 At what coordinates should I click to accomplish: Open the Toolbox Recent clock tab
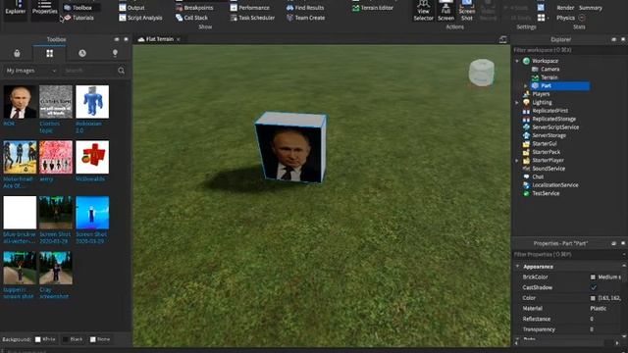(x=82, y=53)
